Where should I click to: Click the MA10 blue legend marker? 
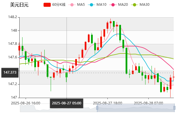92,5
